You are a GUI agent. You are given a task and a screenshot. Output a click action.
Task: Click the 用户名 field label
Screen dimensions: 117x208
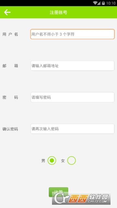click(x=10, y=34)
